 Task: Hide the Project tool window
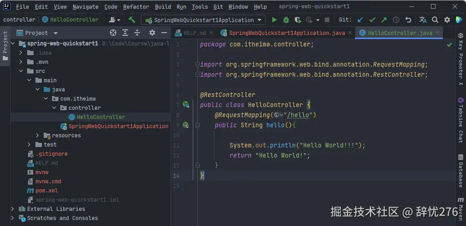pos(164,33)
